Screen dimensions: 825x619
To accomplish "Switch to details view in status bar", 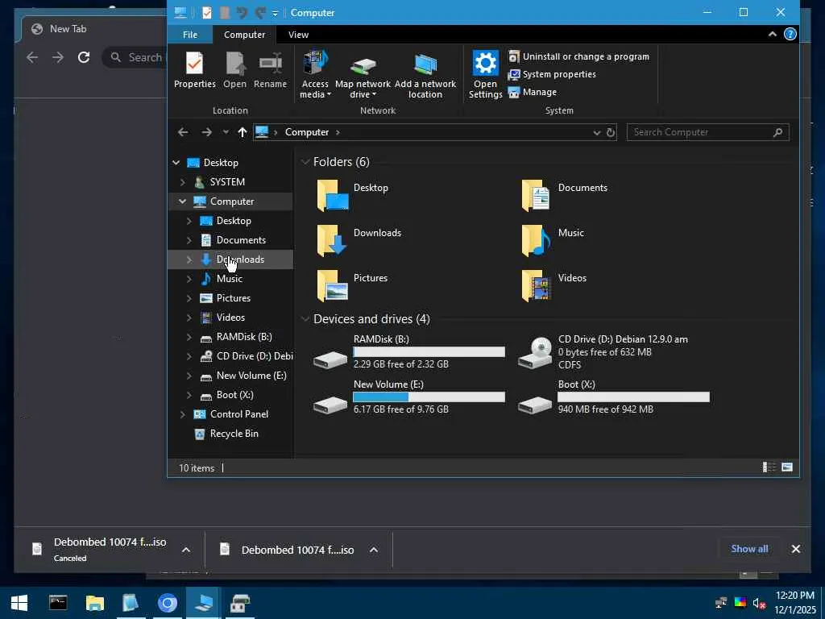I will tap(769, 467).
